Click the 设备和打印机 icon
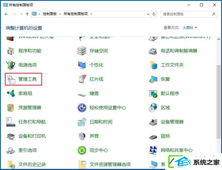This screenshot has width=222, height=170. (x=11, y=136)
